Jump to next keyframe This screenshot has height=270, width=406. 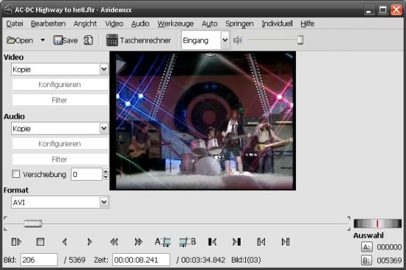pos(139,242)
